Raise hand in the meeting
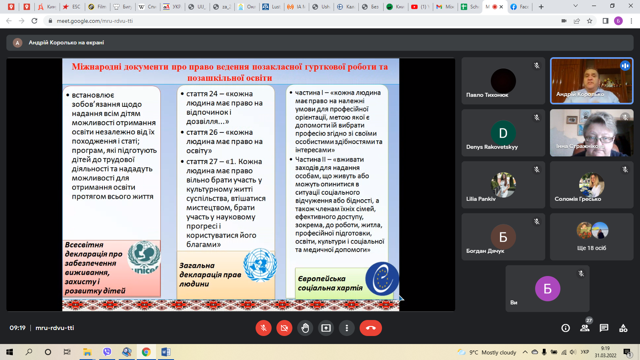The image size is (640, 360). (305, 328)
